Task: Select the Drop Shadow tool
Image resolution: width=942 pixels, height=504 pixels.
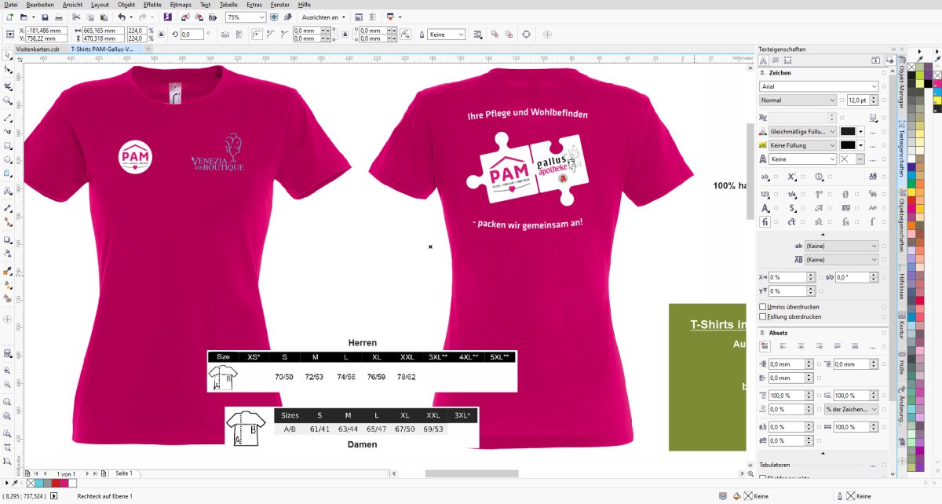Action: pos(7,240)
